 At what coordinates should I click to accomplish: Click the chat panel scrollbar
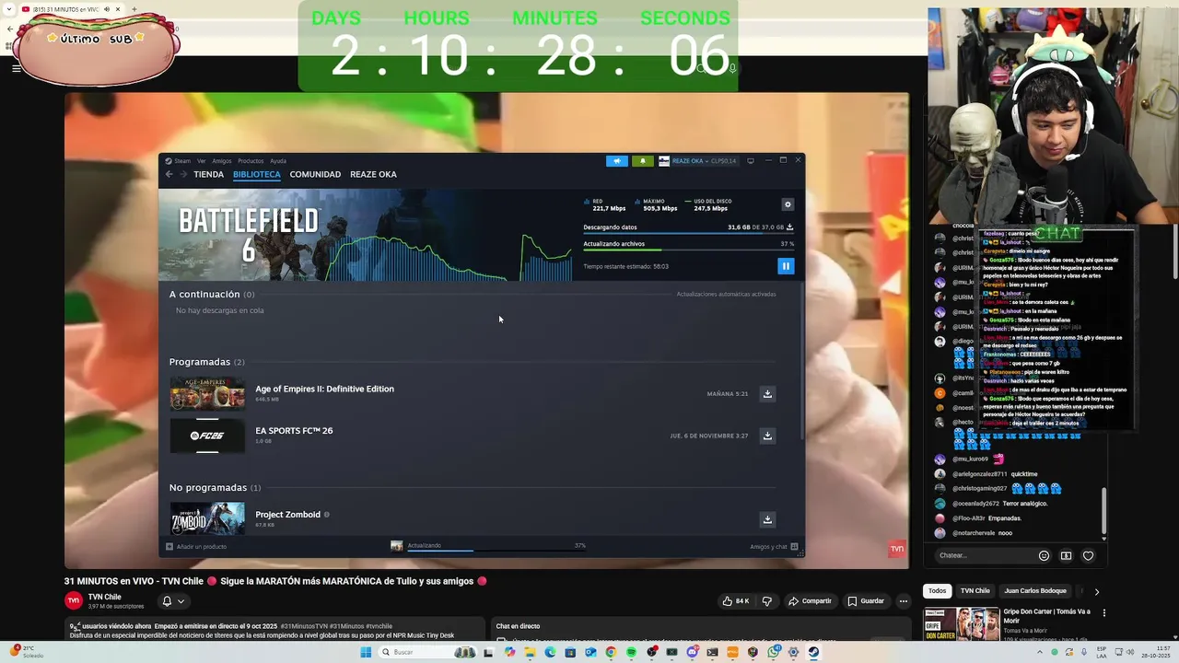1103,510
